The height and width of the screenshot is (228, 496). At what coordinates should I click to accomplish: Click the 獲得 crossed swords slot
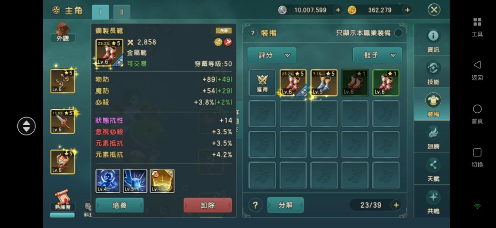pyautogui.click(x=262, y=83)
